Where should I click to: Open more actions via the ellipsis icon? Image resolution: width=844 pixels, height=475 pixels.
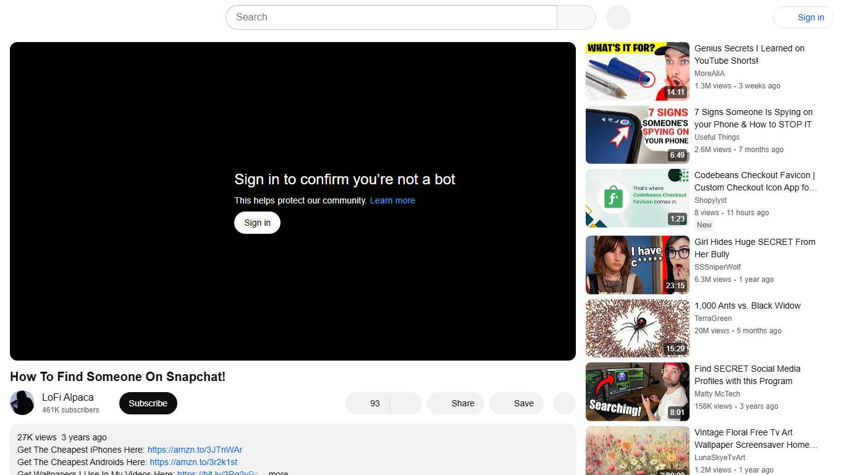(563, 403)
